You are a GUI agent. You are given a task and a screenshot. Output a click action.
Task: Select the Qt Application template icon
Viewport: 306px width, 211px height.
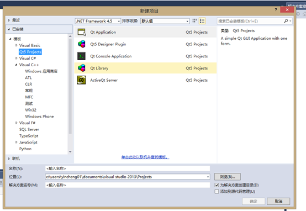click(82, 32)
